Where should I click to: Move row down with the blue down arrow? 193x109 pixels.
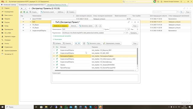(79, 43)
